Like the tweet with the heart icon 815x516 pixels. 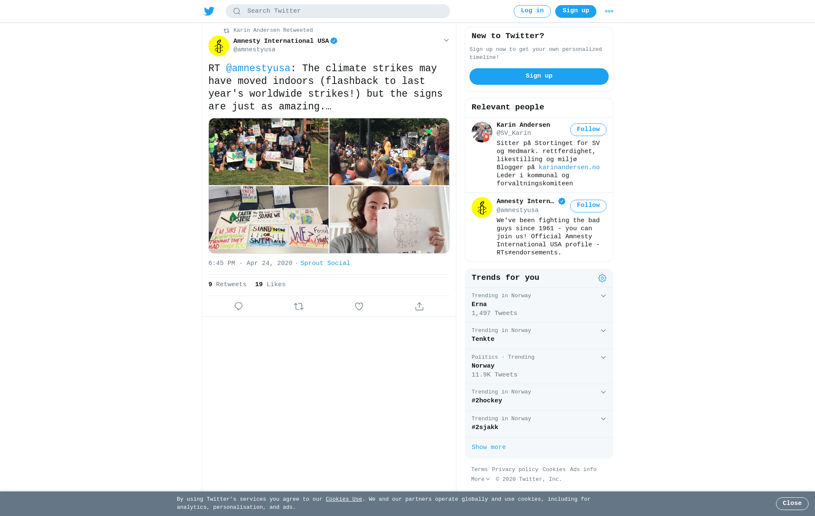coord(359,306)
